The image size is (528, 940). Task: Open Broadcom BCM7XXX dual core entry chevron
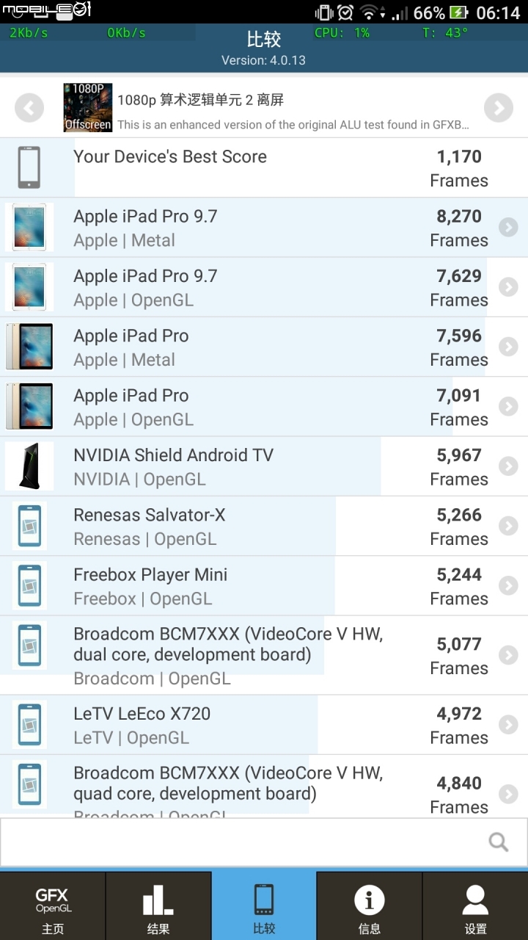tap(508, 655)
